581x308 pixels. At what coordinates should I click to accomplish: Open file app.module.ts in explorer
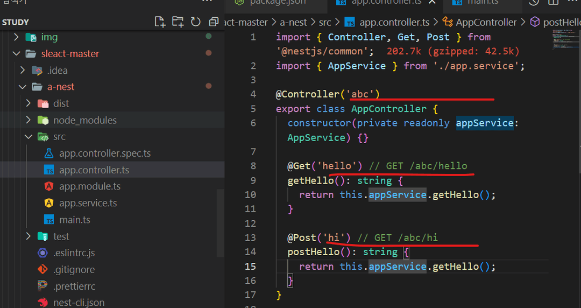point(90,186)
